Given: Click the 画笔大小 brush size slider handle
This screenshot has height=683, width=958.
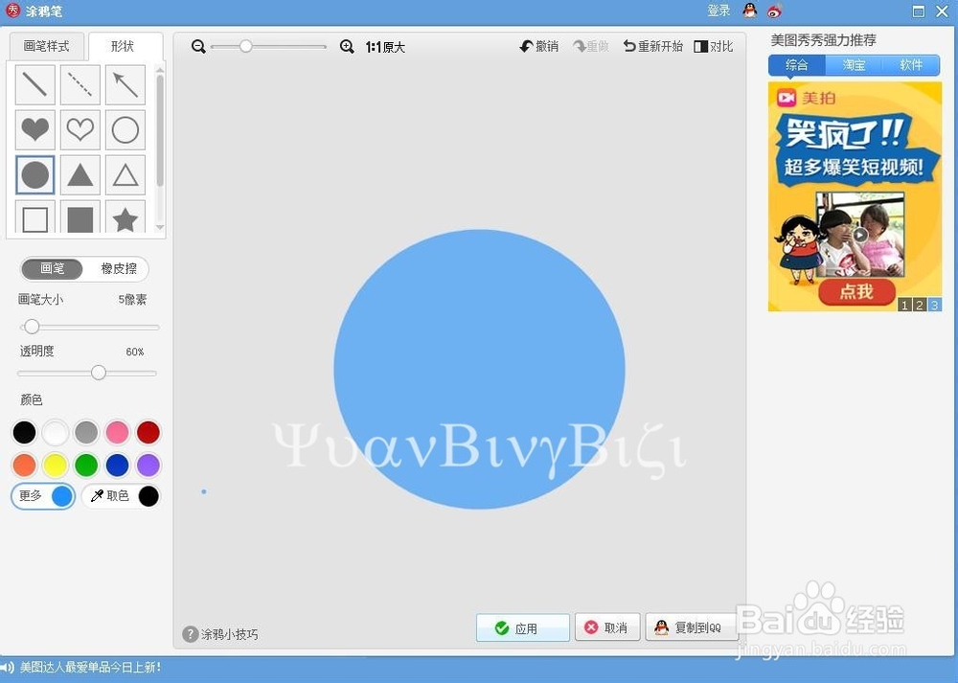Looking at the screenshot, I should (32, 327).
